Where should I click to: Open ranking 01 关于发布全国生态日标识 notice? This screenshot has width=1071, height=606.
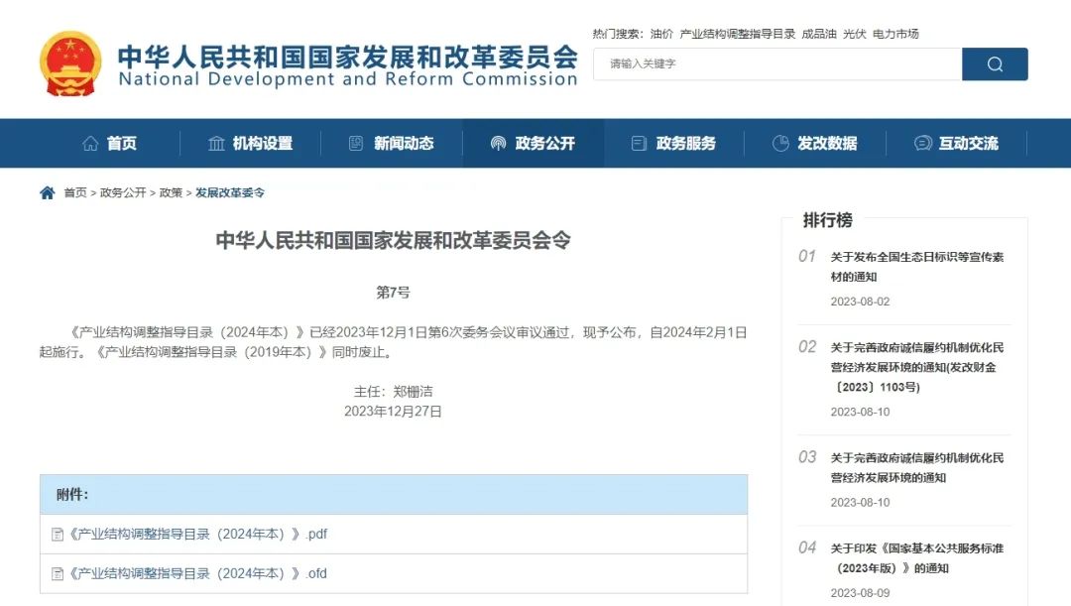[x=916, y=267]
